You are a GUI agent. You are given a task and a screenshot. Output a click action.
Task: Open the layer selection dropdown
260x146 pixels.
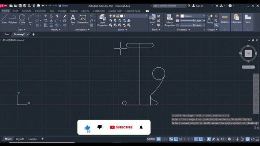tap(147, 16)
